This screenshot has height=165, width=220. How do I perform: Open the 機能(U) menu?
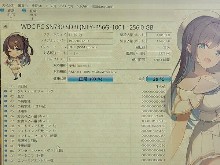37,6
